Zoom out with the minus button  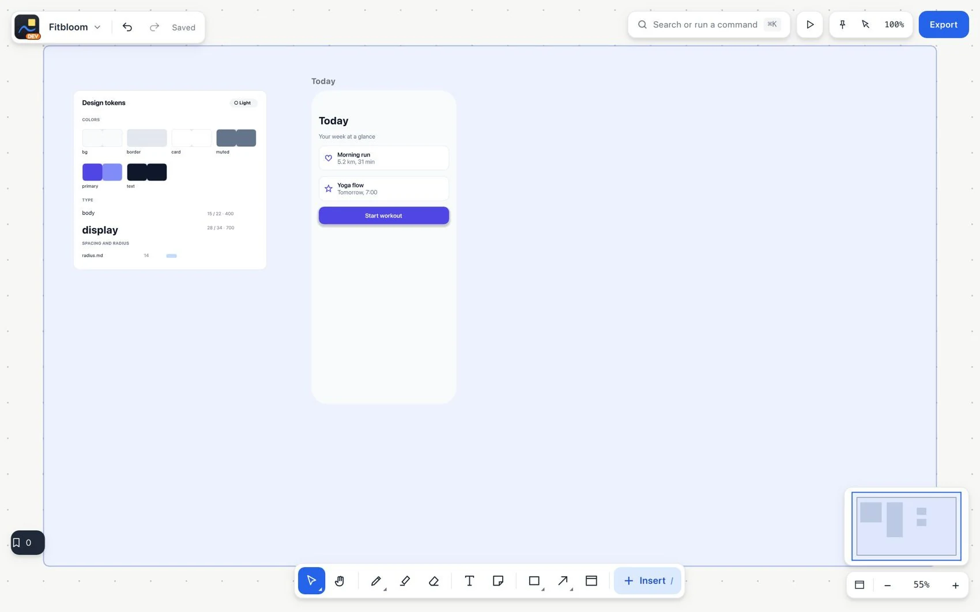click(888, 586)
